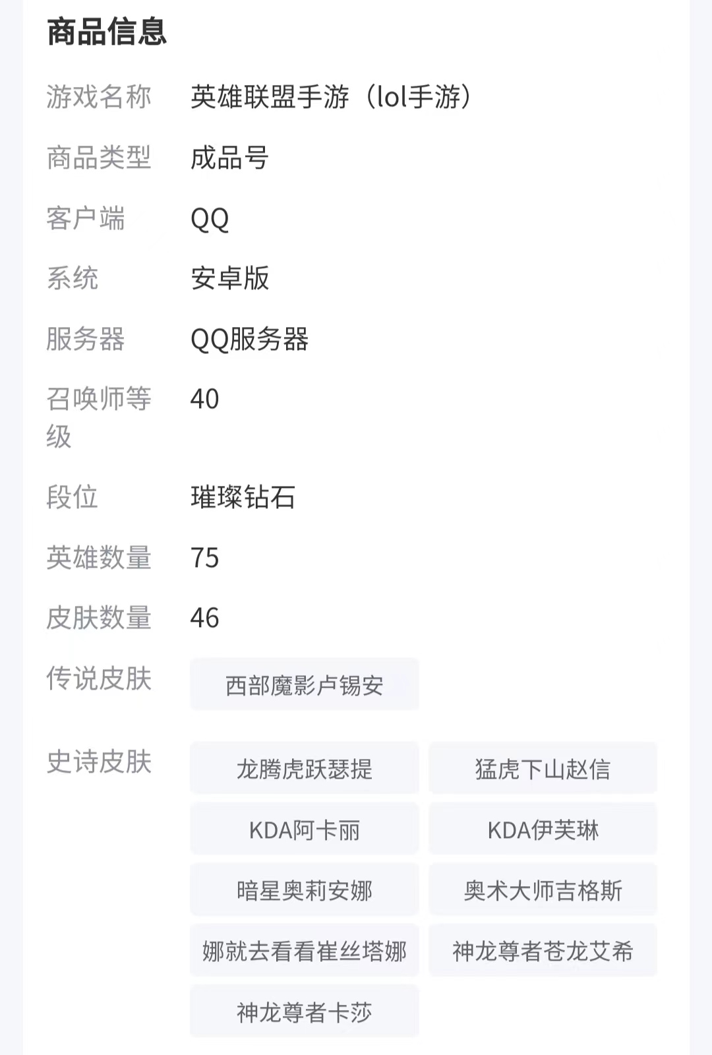Viewport: 712px width, 1055px height.
Task: Tap the KDA伊芙琳 skin tag
Action: pyautogui.click(x=543, y=829)
